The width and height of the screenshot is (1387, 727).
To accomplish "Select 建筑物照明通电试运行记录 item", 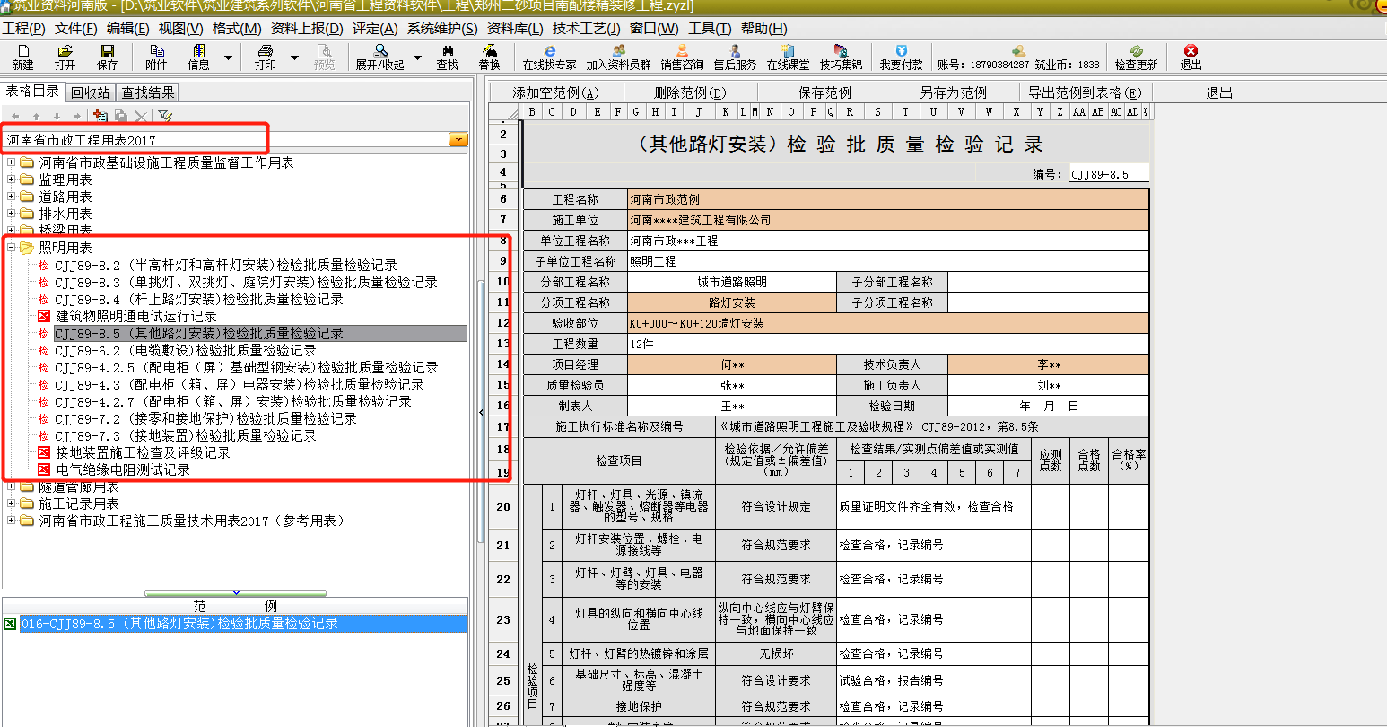I will pyautogui.click(x=136, y=316).
